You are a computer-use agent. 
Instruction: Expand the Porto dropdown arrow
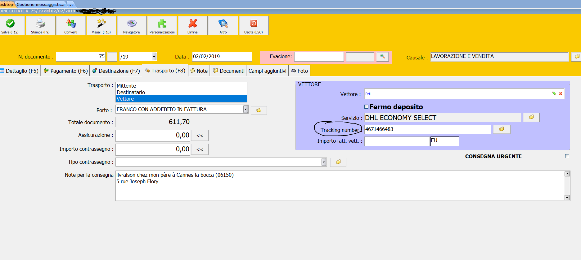point(246,109)
